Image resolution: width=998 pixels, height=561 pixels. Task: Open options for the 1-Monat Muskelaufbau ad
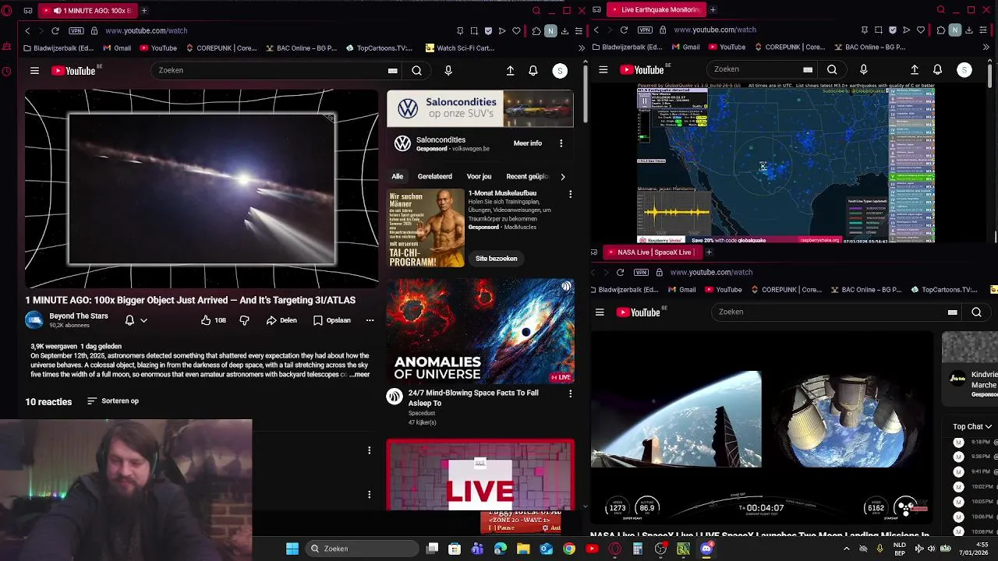pos(570,194)
